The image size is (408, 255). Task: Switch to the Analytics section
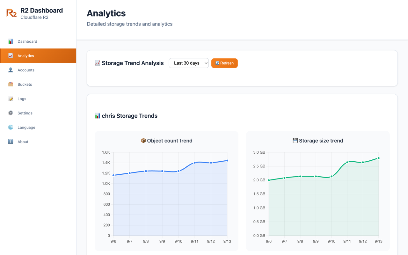[25, 55]
